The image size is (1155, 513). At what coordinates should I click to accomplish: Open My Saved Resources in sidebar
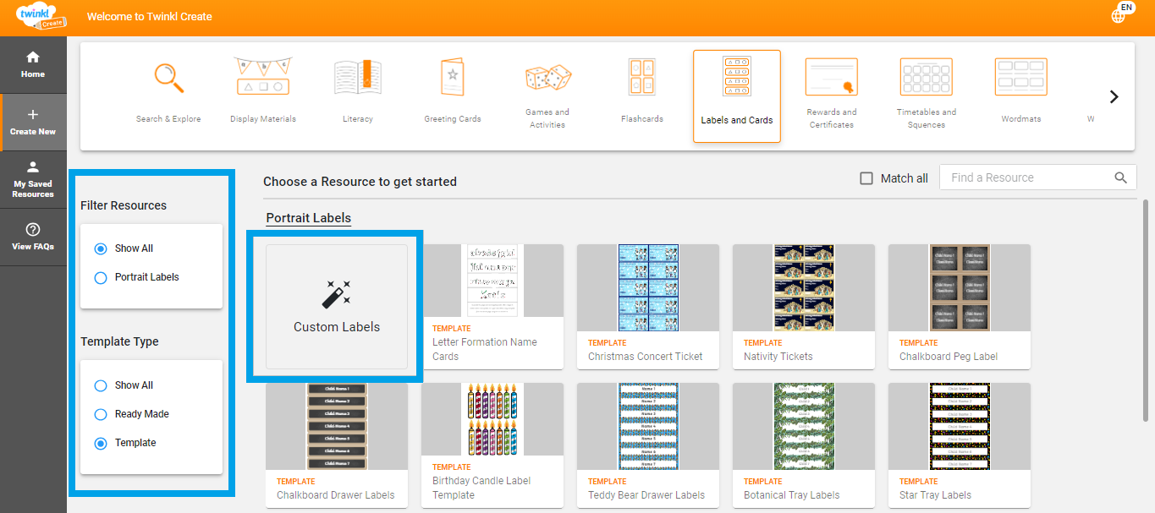[33, 178]
